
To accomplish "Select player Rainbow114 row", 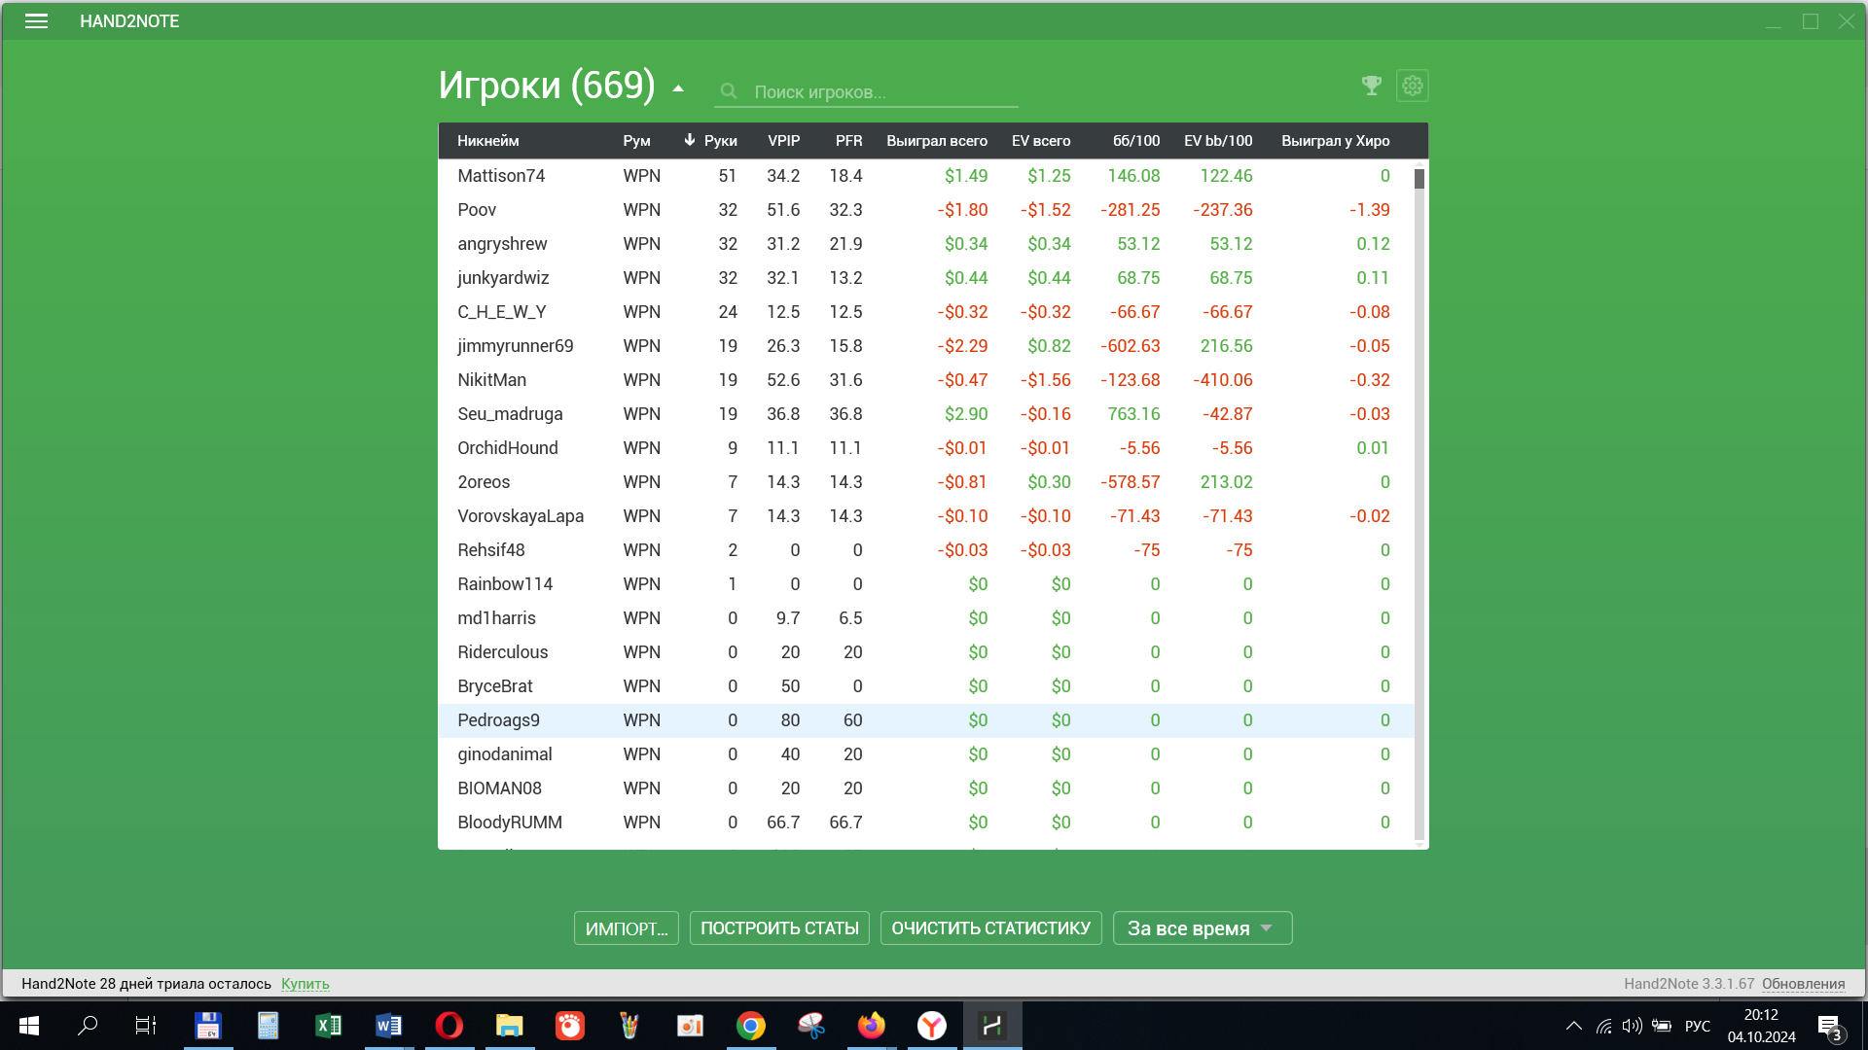I will 925,584.
